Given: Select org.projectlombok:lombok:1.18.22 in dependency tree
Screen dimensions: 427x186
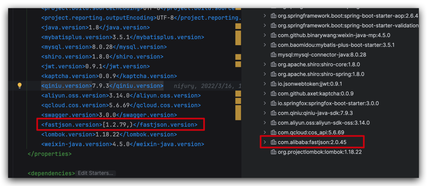Looking at the screenshot, I should [320, 152].
